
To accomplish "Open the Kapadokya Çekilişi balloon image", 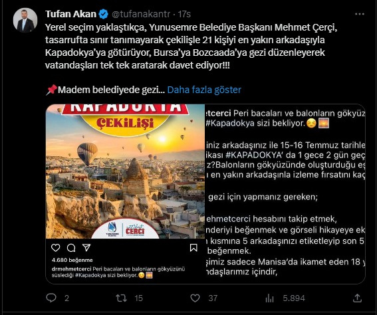I will click(x=125, y=171).
